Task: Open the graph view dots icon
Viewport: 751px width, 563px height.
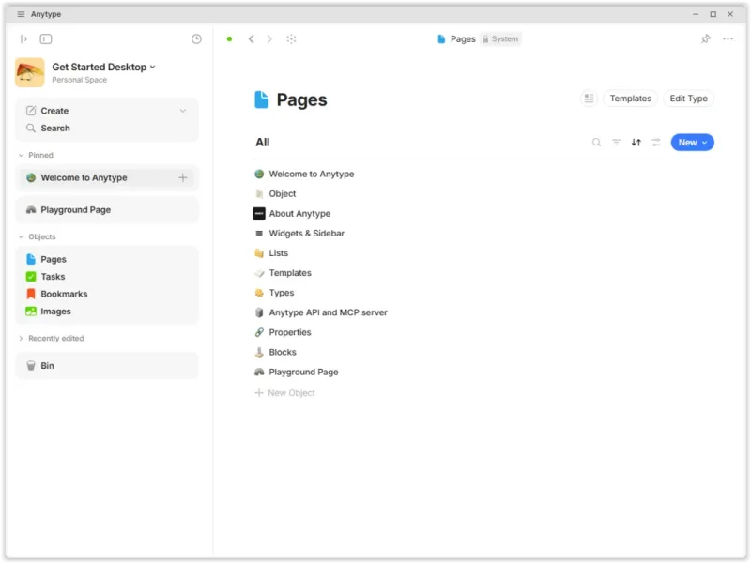Action: [291, 38]
